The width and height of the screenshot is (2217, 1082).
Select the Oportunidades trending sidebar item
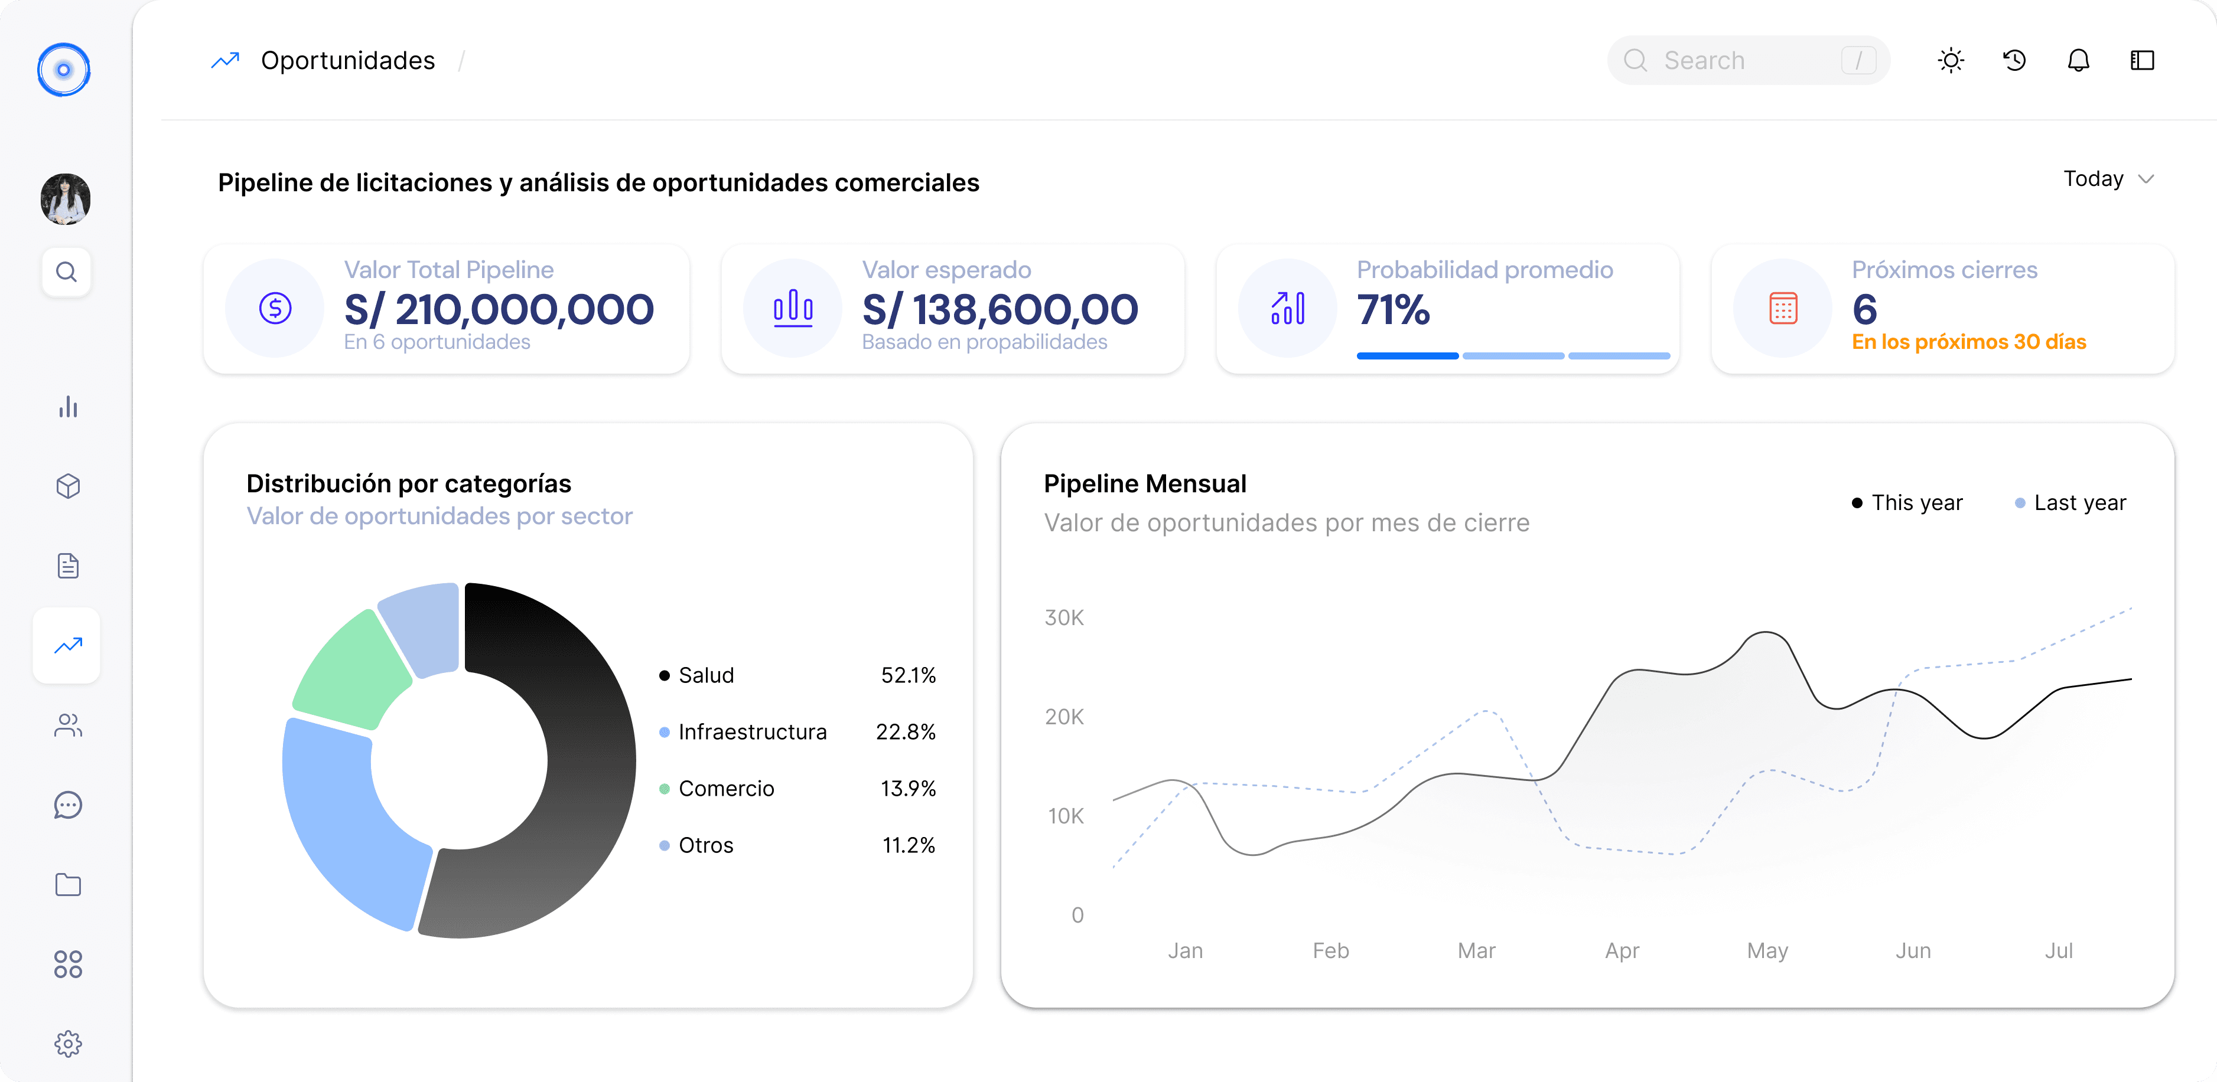point(68,645)
